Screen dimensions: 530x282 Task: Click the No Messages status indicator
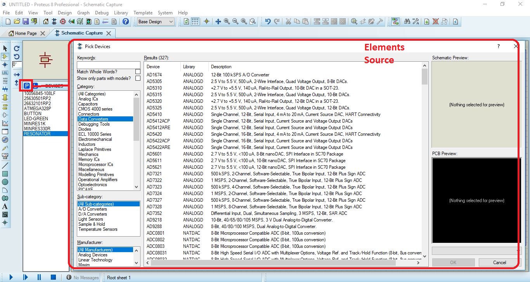tap(82, 277)
